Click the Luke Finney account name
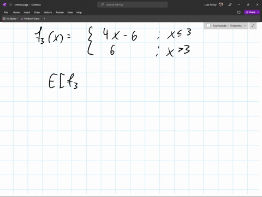Viewport: 262px width, 197px height. 210,5
